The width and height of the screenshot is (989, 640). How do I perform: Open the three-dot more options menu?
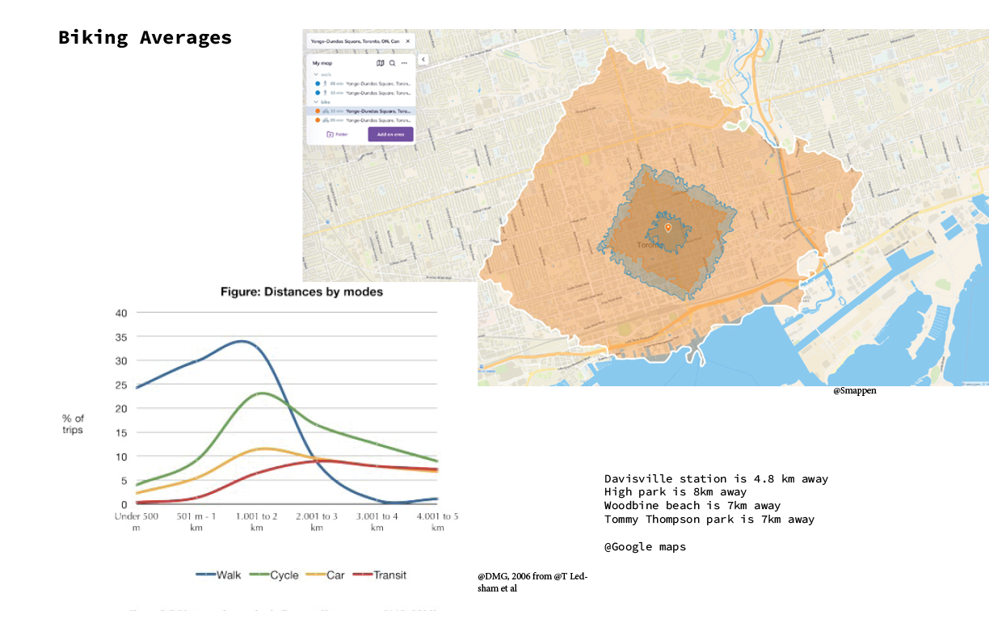[x=404, y=63]
